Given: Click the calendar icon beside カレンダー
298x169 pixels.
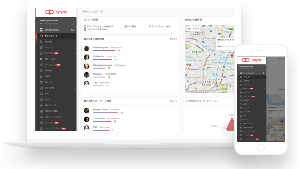Looking at the screenshot, I should point(41,82).
